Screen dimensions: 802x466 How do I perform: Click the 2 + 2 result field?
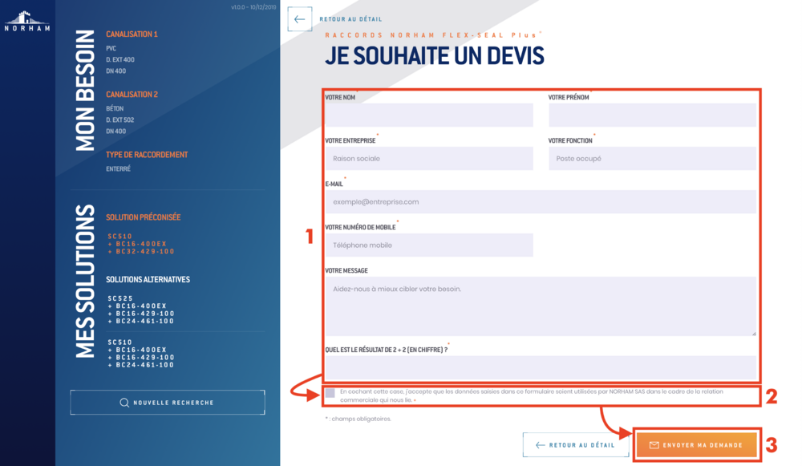[541, 367]
